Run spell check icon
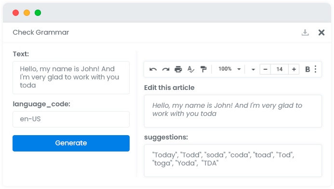Image resolution: width=334 pixels, height=189 pixels. point(191,69)
